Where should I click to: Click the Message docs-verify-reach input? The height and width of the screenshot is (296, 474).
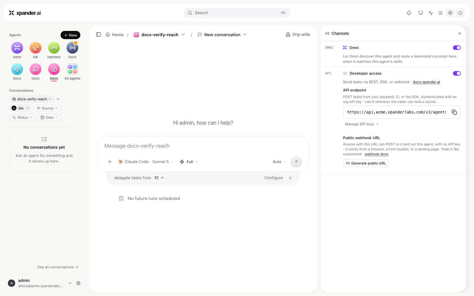(x=203, y=146)
